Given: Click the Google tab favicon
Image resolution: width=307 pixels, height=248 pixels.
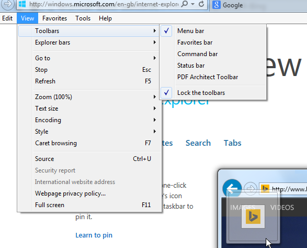Looking at the screenshot, I should [217, 5].
